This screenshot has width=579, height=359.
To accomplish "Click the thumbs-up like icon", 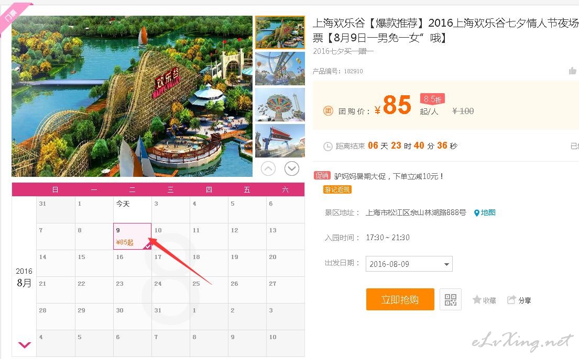I will (572, 71).
